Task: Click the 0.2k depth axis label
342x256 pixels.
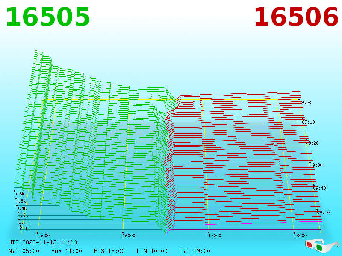Action: point(24,222)
